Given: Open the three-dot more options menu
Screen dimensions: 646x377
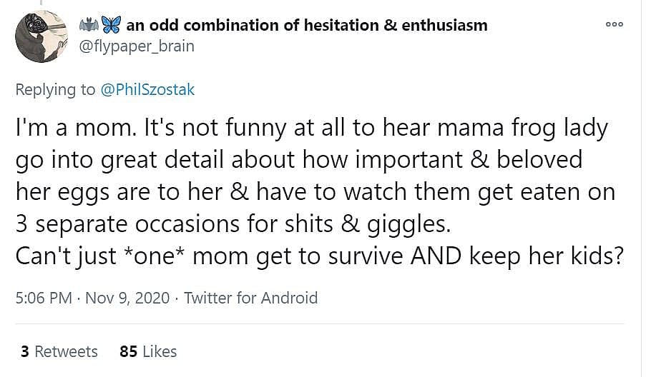Looking at the screenshot, I should (614, 24).
